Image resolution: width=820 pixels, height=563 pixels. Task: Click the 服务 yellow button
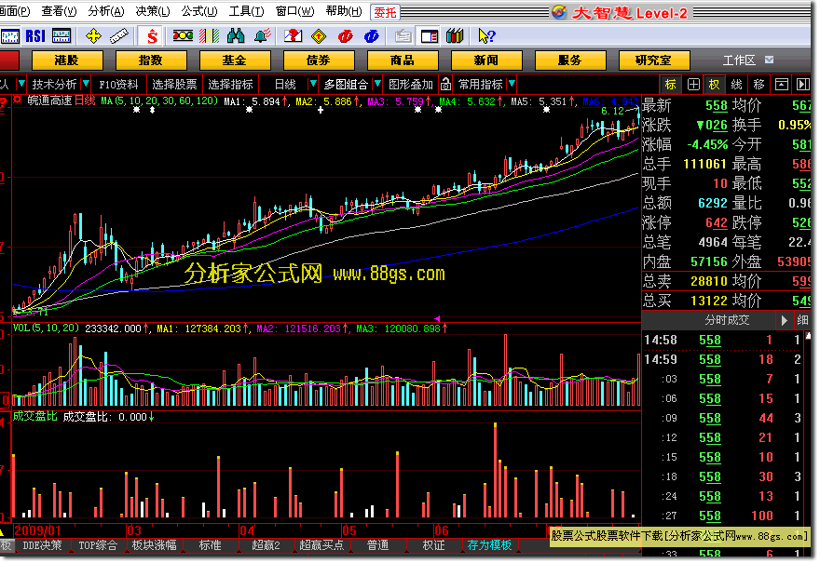(x=570, y=60)
